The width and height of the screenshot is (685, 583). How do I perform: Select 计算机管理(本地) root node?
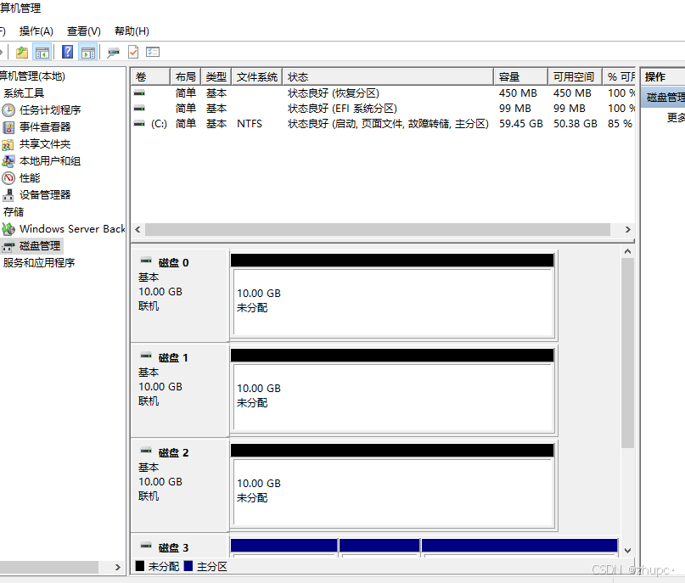click(32, 76)
